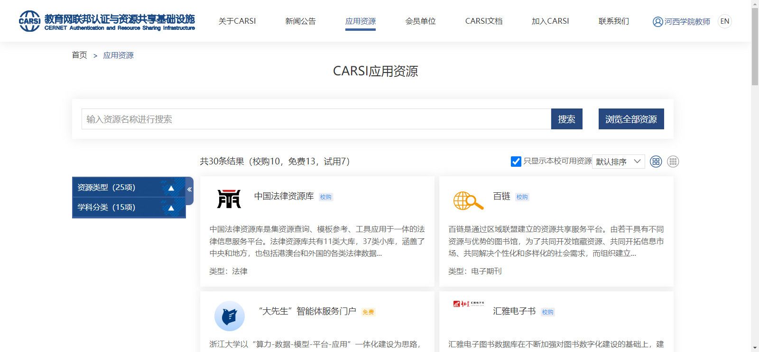The image size is (759, 352).
Task: Click 校购 tag beside 汇雅电子书
Action: pyautogui.click(x=548, y=312)
